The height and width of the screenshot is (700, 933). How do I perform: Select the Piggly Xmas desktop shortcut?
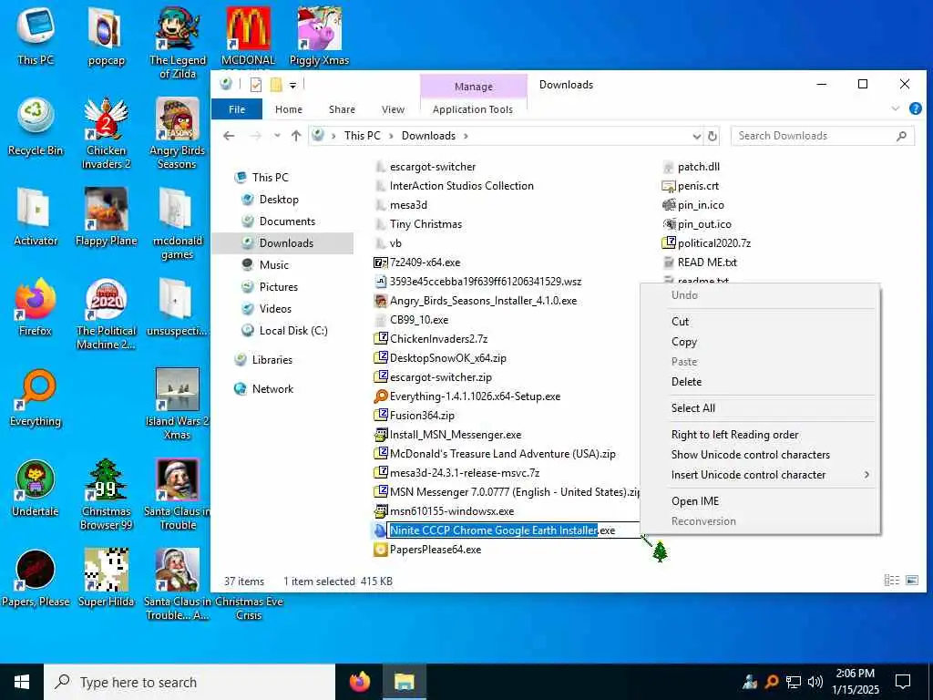click(x=320, y=36)
